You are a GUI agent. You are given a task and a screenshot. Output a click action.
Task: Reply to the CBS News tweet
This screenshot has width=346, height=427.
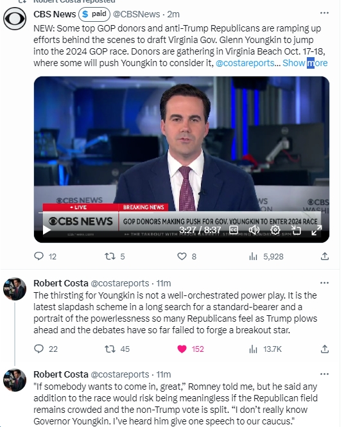(39, 256)
